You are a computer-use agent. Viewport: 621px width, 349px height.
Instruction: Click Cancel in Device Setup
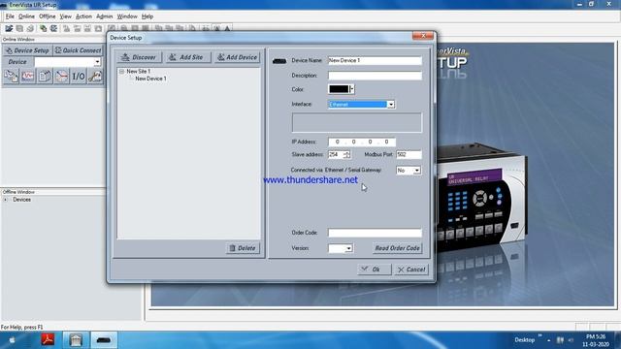tap(411, 270)
